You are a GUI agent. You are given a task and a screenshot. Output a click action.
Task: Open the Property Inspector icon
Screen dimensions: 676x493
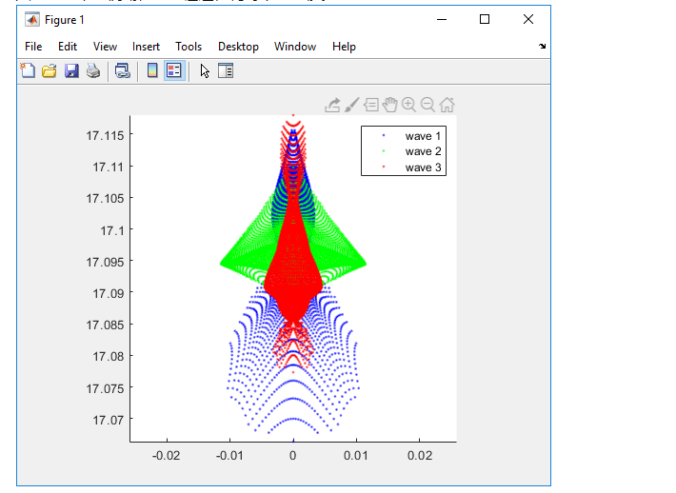[x=226, y=70]
